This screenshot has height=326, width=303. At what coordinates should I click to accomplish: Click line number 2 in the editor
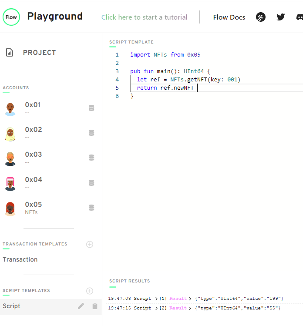point(117,63)
